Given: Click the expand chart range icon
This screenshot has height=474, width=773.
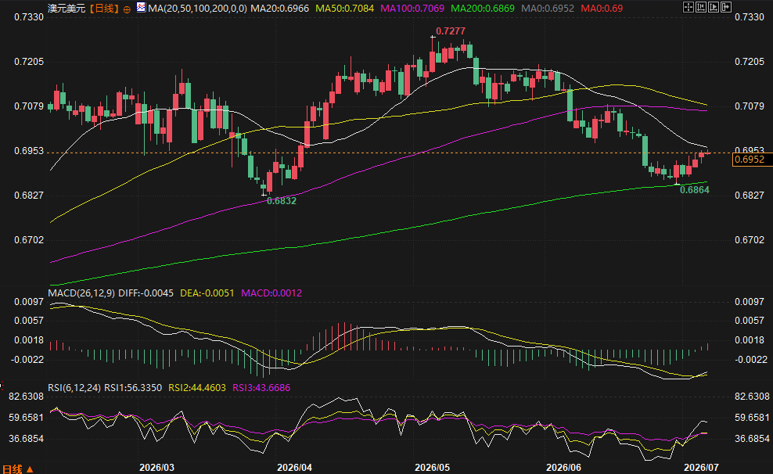Looking at the screenshot, I should click(714, 7).
